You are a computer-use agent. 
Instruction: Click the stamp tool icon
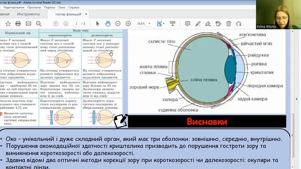click(x=218, y=24)
